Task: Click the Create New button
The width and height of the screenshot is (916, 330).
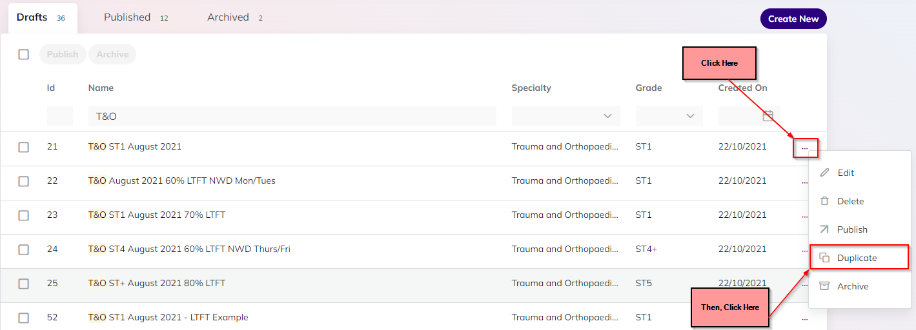Action: 793,19
